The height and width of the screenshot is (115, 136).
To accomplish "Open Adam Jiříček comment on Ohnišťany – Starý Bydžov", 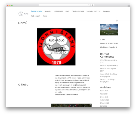I will point(109,75).
